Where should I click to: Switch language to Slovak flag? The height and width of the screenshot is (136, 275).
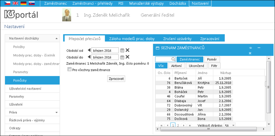[x=32, y=3]
